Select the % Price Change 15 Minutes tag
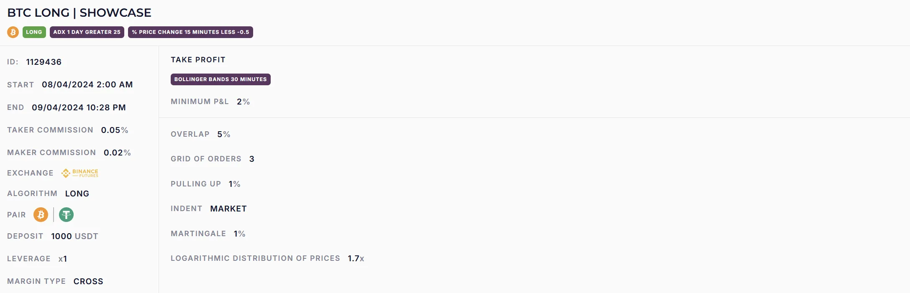The width and height of the screenshot is (910, 293). click(x=190, y=32)
